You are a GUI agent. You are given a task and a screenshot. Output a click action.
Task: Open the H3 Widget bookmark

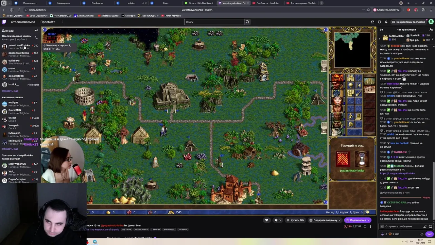[x=128, y=16]
